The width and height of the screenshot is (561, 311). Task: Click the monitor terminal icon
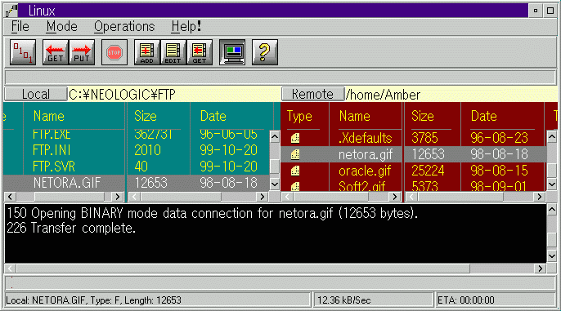point(232,52)
